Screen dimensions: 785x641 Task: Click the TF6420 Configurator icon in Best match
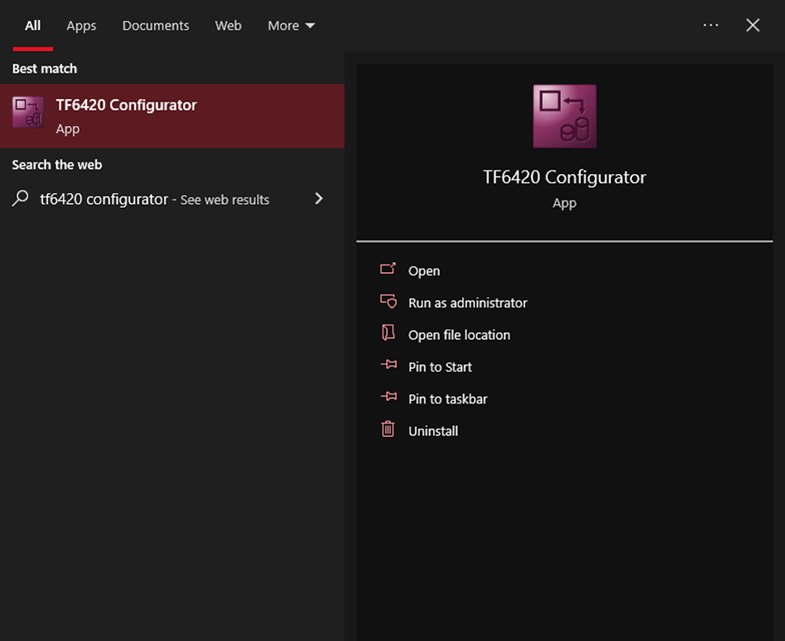point(28,112)
